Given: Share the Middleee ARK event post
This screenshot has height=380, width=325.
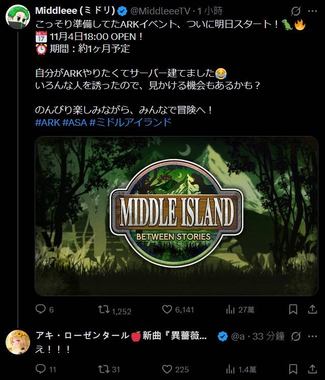Looking at the screenshot, I should pos(312,309).
